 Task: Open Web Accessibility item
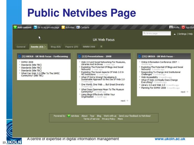coord(149,77)
